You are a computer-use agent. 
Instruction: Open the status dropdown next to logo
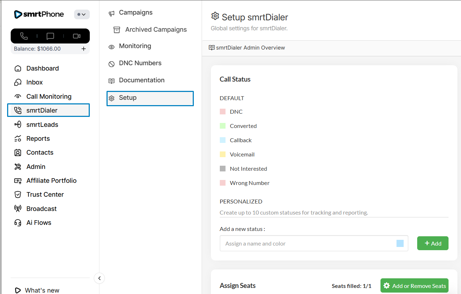point(82,15)
